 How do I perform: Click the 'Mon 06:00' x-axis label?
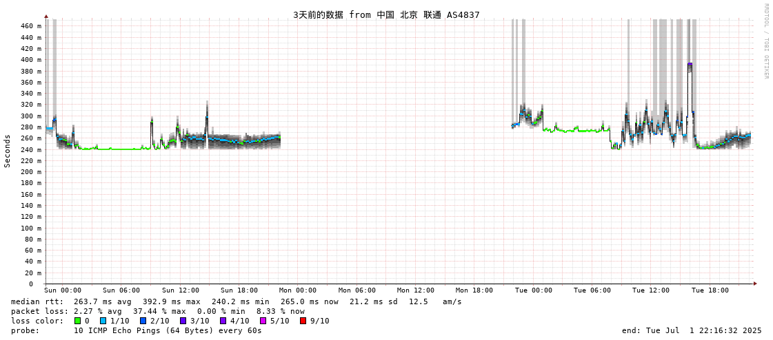tap(357, 290)
